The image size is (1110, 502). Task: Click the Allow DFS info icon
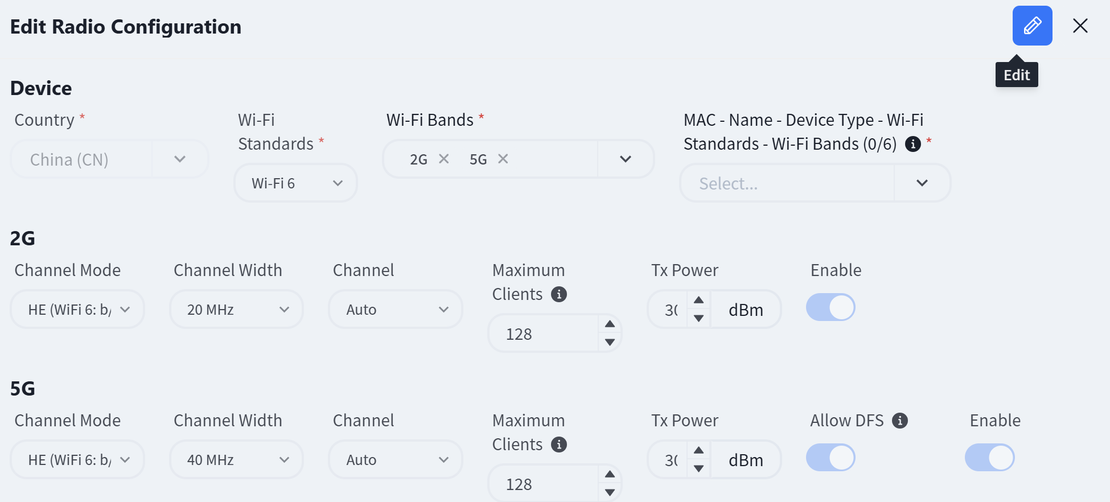(x=900, y=421)
